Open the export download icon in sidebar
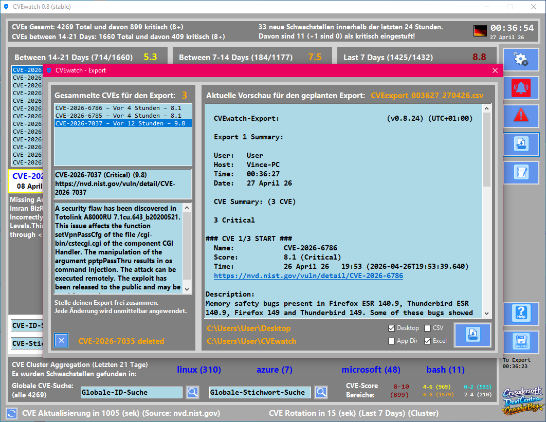 click(521, 144)
